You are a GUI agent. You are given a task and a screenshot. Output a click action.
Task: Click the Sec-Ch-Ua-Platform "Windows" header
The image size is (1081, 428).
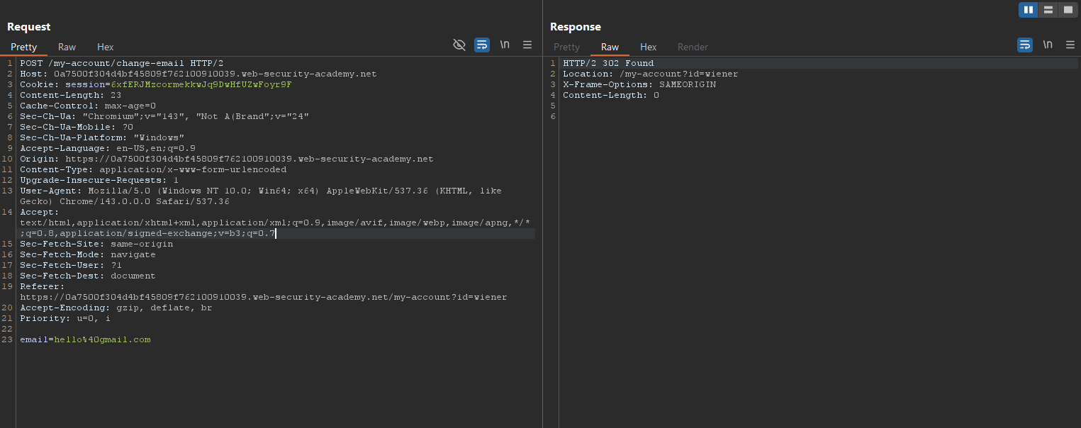[102, 137]
